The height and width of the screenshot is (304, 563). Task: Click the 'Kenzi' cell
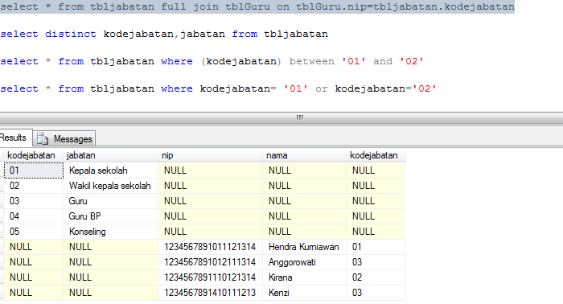pyautogui.click(x=305, y=293)
